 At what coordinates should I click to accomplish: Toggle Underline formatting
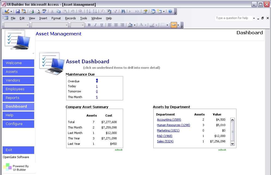click(102, 25)
